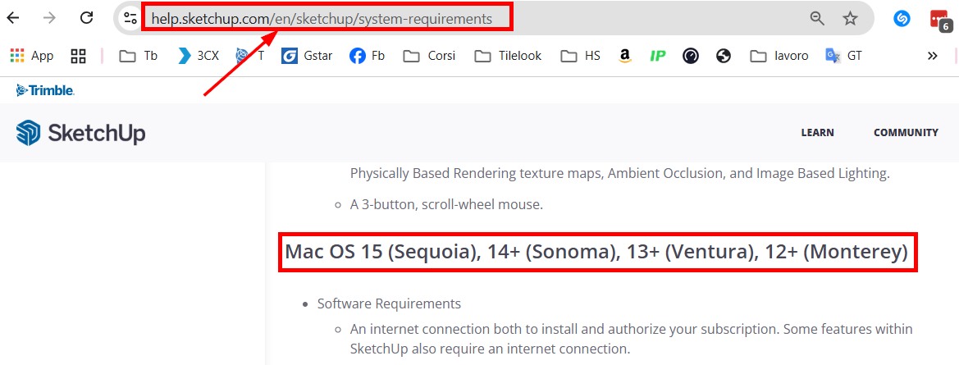Open the red extension with badge 6

[941, 20]
